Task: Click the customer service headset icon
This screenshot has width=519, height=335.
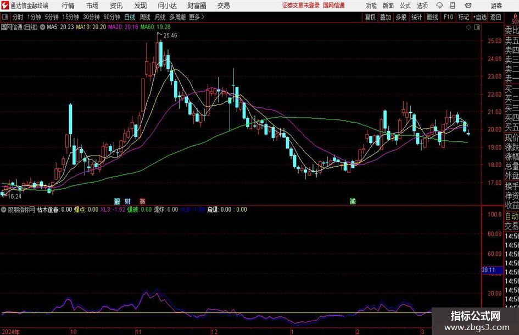Action: (x=439, y=6)
